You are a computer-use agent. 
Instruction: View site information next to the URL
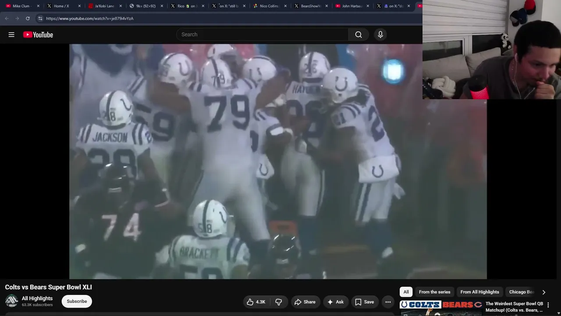[x=40, y=18]
